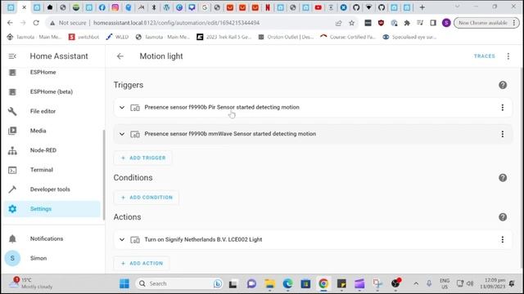Image resolution: width=524 pixels, height=294 pixels.
Task: Click ADD CONDITION button
Action: (x=147, y=198)
